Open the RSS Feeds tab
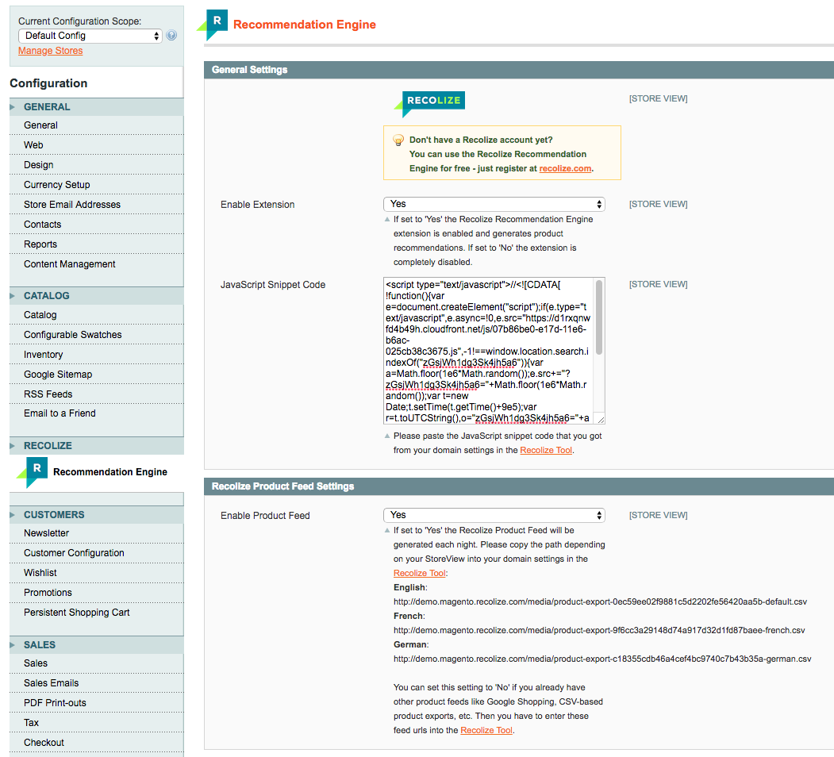Screen dimensions: 834x757 click(x=96, y=394)
